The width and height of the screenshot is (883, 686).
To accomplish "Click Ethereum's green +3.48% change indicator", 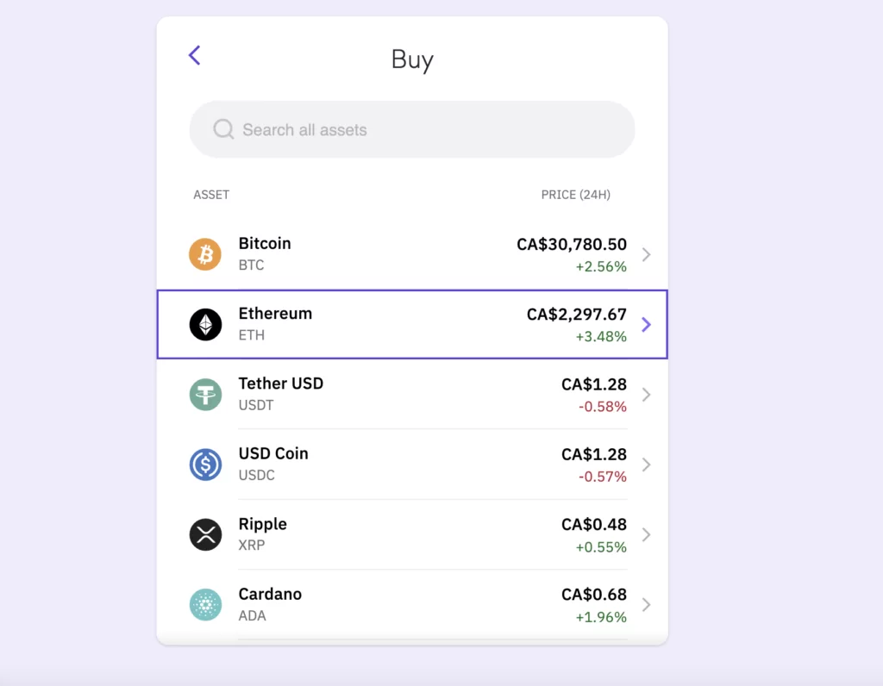I will 601,336.
